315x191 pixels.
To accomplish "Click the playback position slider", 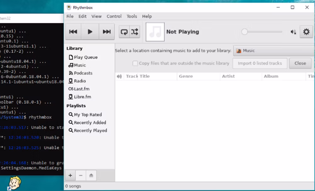I will coord(262,32).
